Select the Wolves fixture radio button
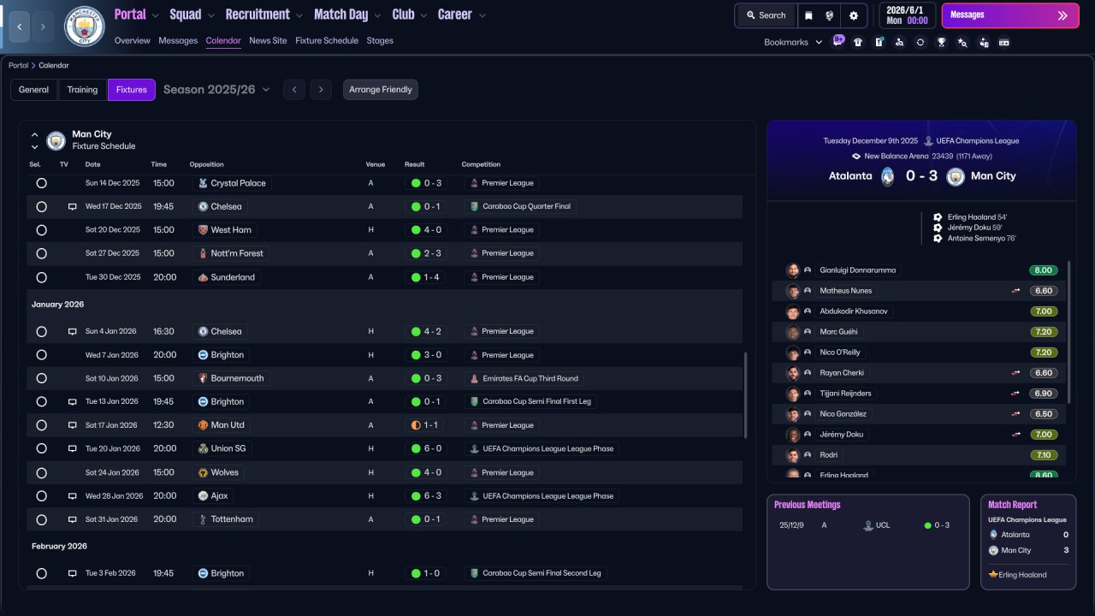1095x616 pixels. (x=41, y=472)
